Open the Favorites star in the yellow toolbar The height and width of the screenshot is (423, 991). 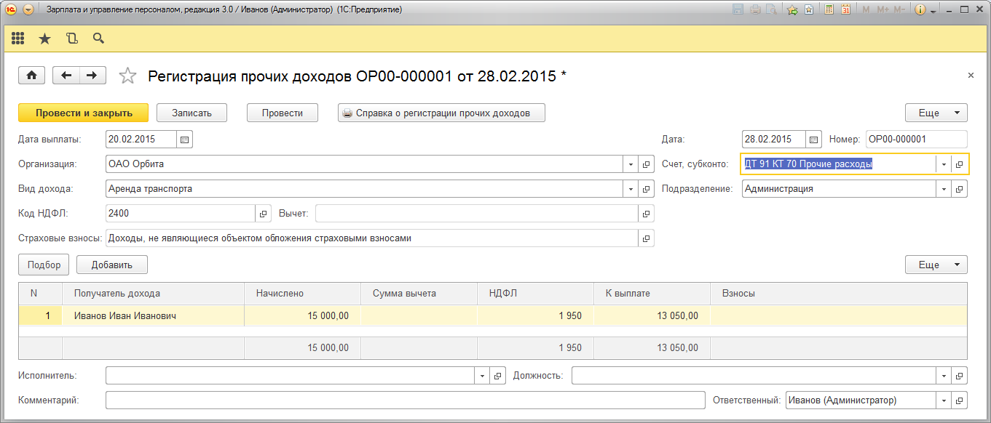point(44,39)
